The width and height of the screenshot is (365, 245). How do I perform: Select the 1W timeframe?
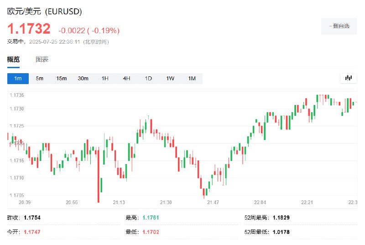click(x=170, y=79)
